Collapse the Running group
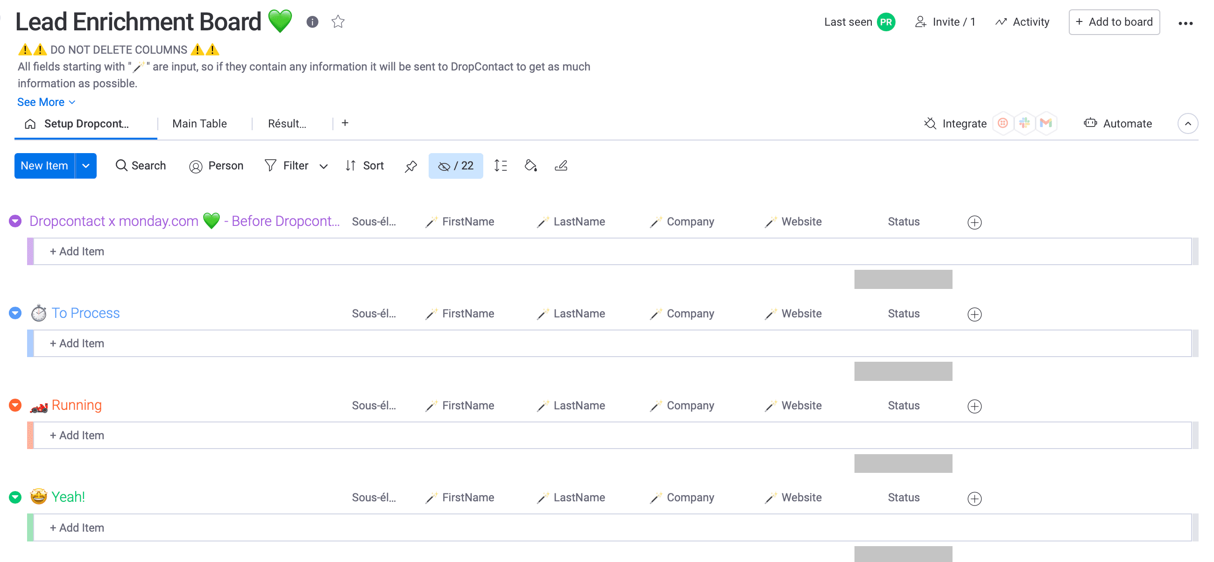This screenshot has width=1214, height=562. (x=15, y=405)
